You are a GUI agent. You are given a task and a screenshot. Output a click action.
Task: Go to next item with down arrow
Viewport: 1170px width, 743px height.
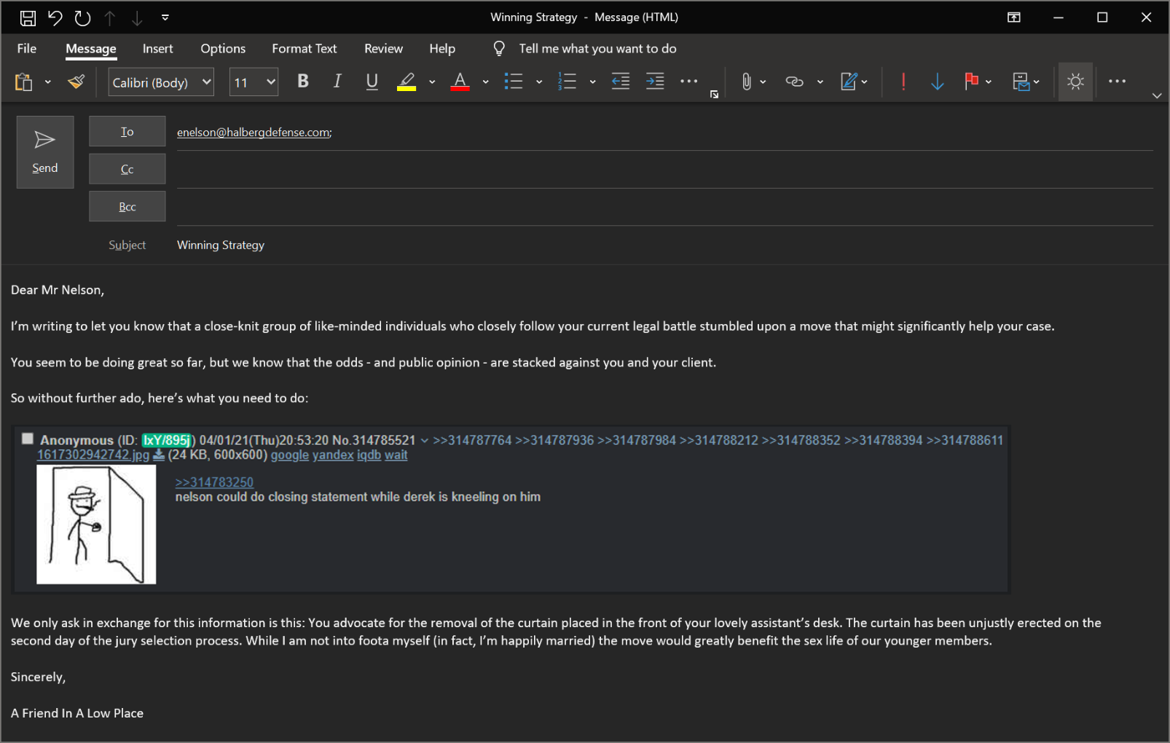point(137,17)
